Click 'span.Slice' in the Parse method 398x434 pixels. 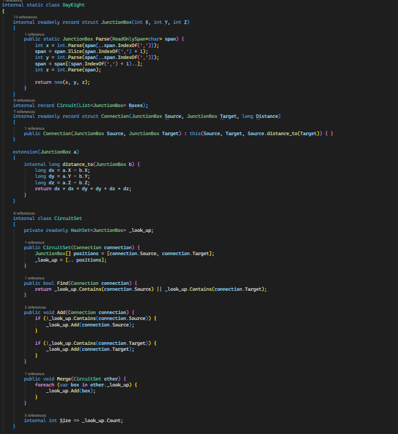68,51
